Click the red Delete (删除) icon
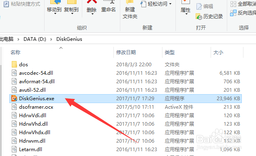Viewport: 256px width, 156px height. (x=92, y=2)
